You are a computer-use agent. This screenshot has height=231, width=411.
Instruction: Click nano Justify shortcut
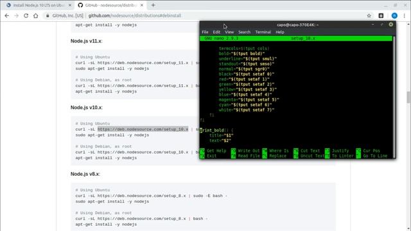pos(337,151)
